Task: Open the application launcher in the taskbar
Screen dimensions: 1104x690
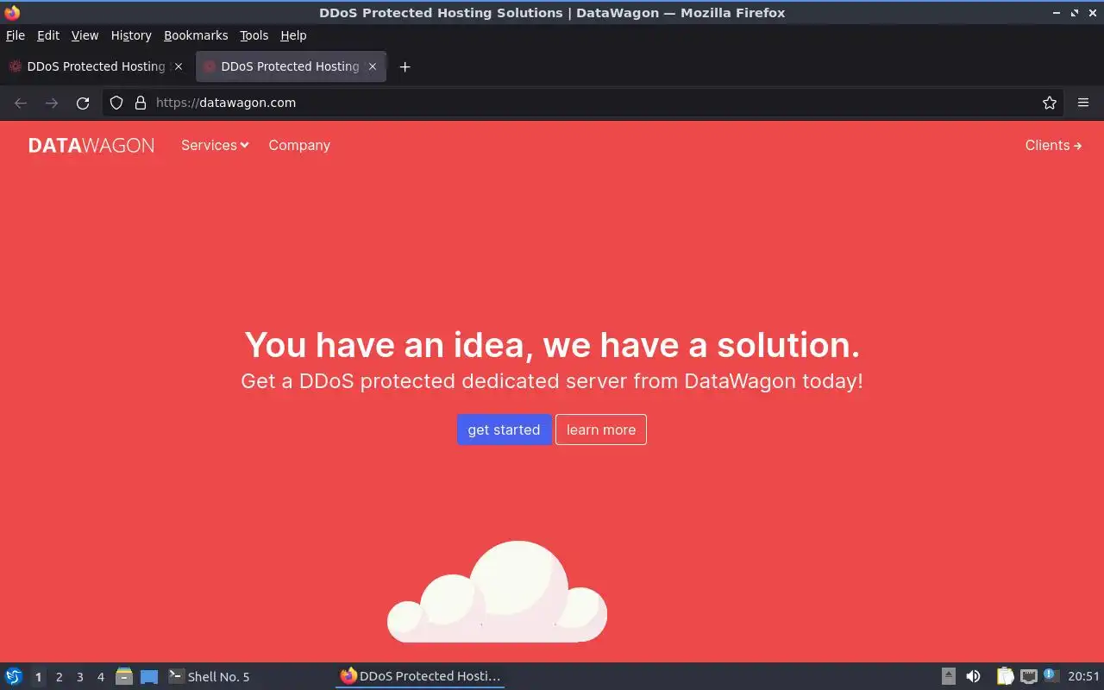Action: pos(14,676)
